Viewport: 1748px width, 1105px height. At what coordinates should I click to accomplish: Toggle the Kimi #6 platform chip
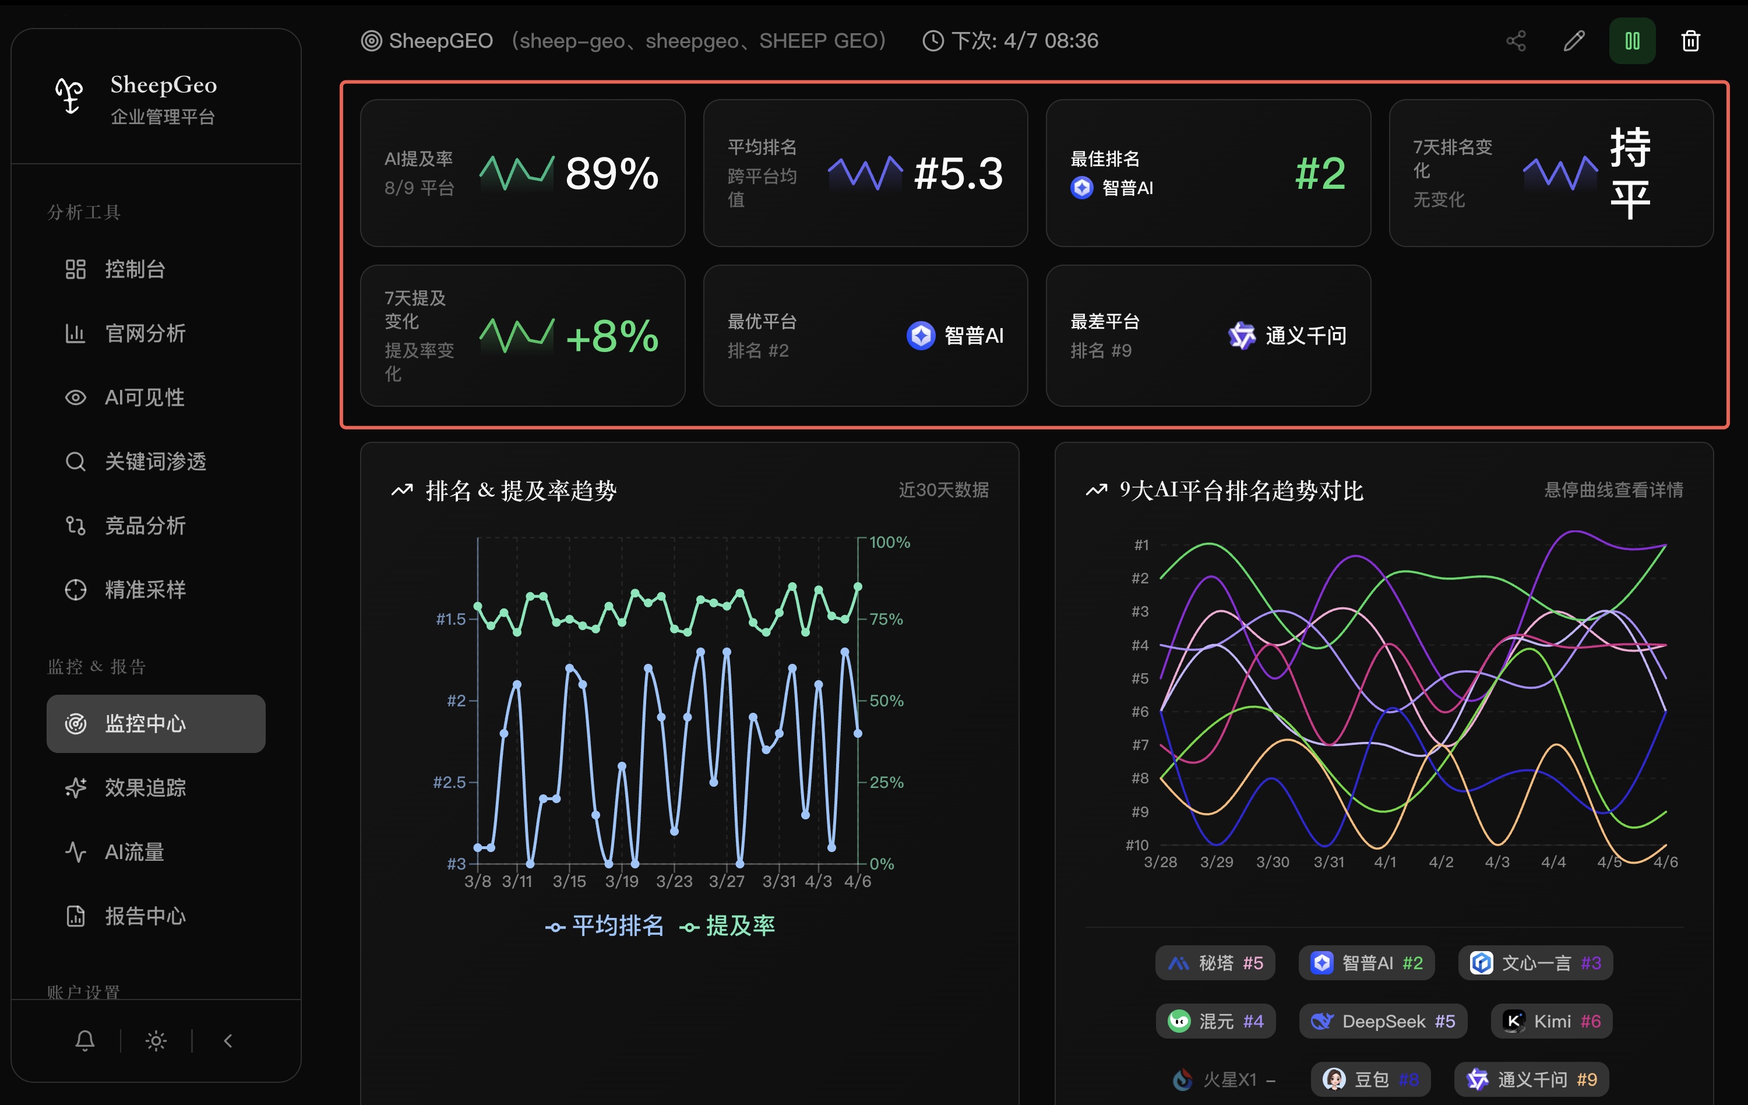pyautogui.click(x=1551, y=1020)
